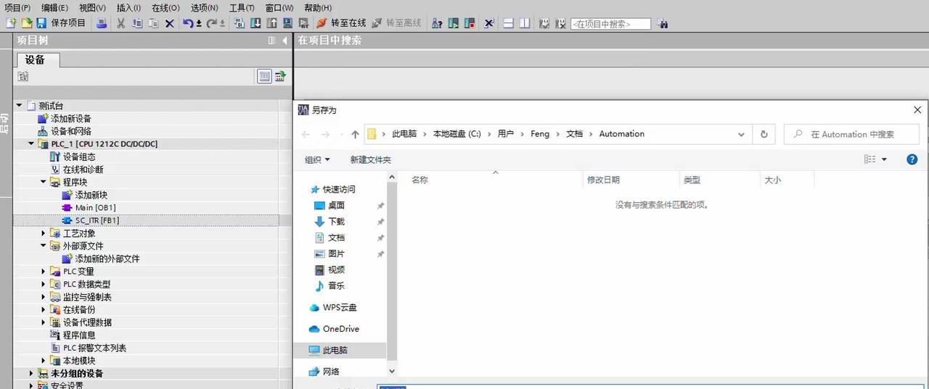Click the Start runtime on PC icon

click(303, 23)
